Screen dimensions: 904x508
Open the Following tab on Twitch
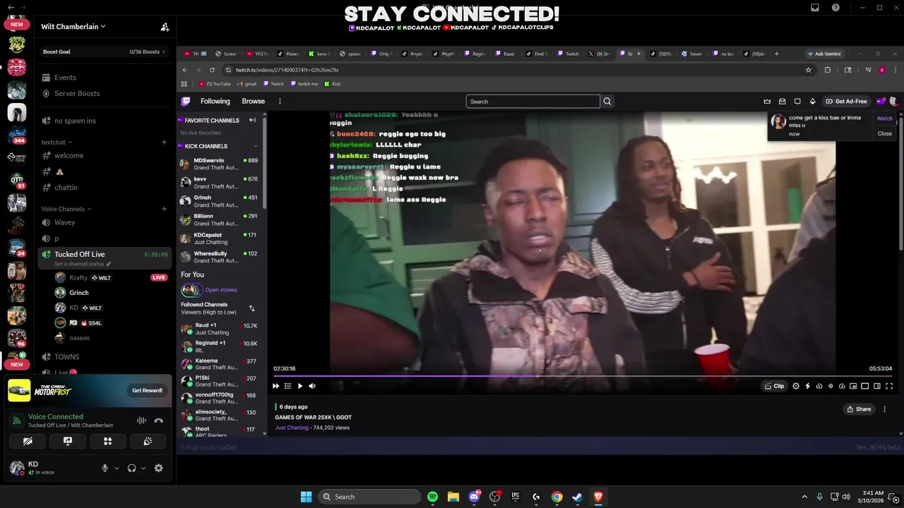[215, 102]
